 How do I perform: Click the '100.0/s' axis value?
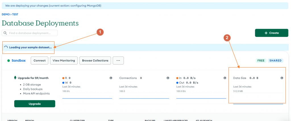pos(66,91)
